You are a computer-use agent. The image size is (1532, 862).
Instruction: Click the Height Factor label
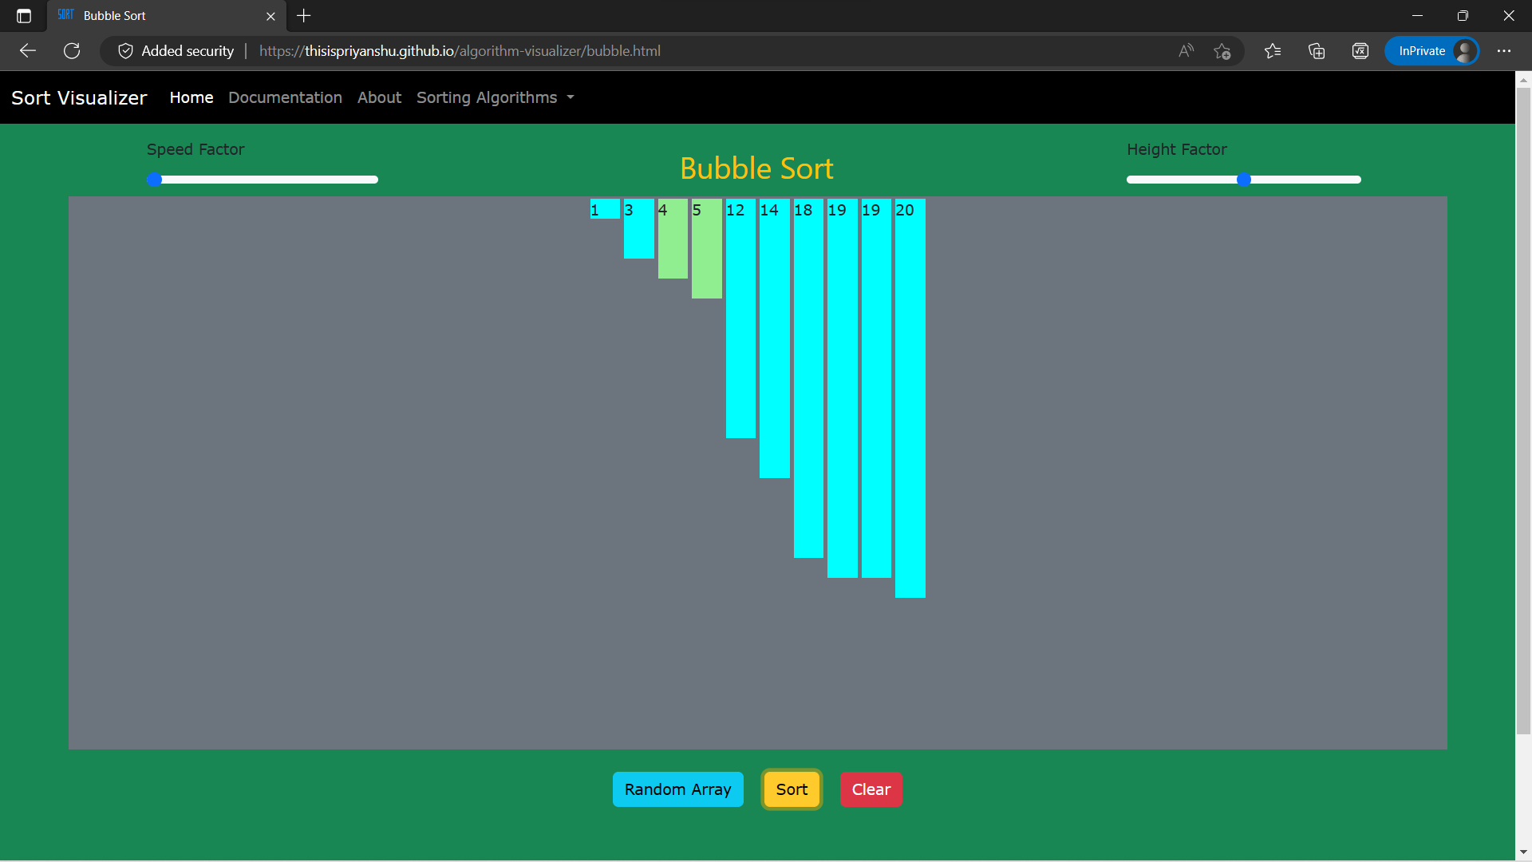point(1177,149)
